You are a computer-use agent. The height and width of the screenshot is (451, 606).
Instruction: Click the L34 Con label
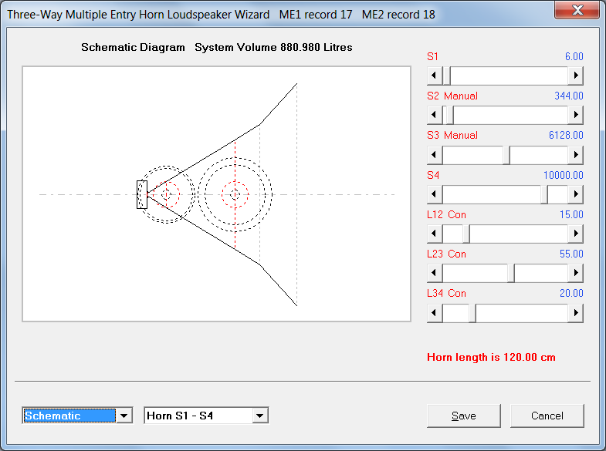click(x=446, y=293)
